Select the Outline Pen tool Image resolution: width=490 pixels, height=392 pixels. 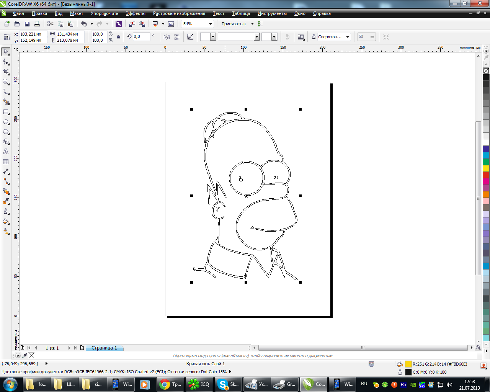(6, 211)
